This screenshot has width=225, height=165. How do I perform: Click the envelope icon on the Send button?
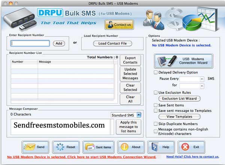[x=30, y=147]
